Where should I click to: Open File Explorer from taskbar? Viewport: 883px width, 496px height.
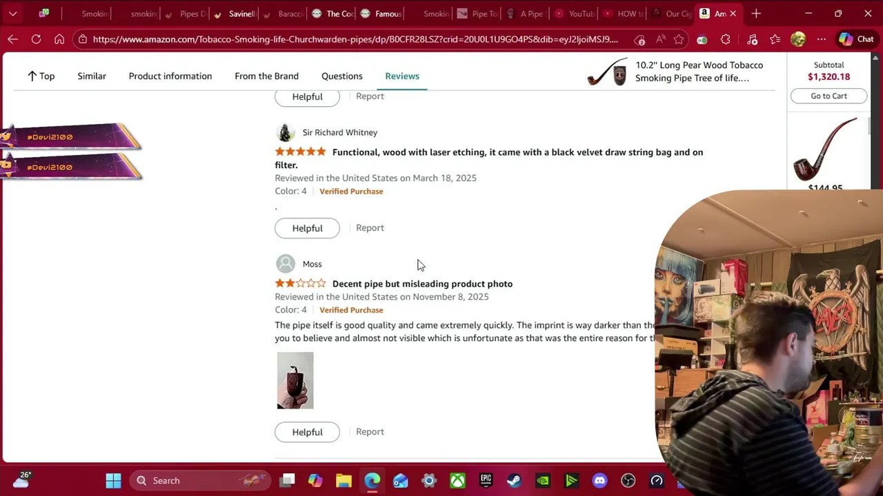(x=344, y=480)
